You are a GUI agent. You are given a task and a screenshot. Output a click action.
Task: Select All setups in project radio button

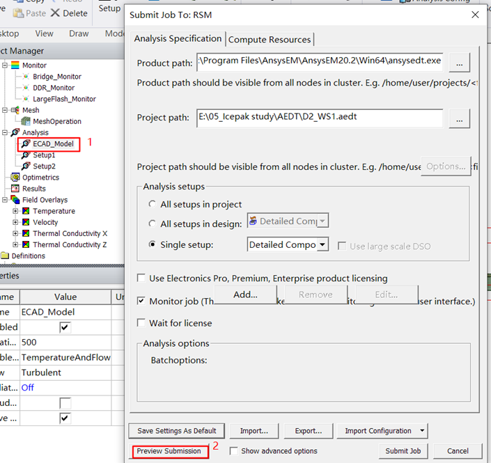point(153,205)
